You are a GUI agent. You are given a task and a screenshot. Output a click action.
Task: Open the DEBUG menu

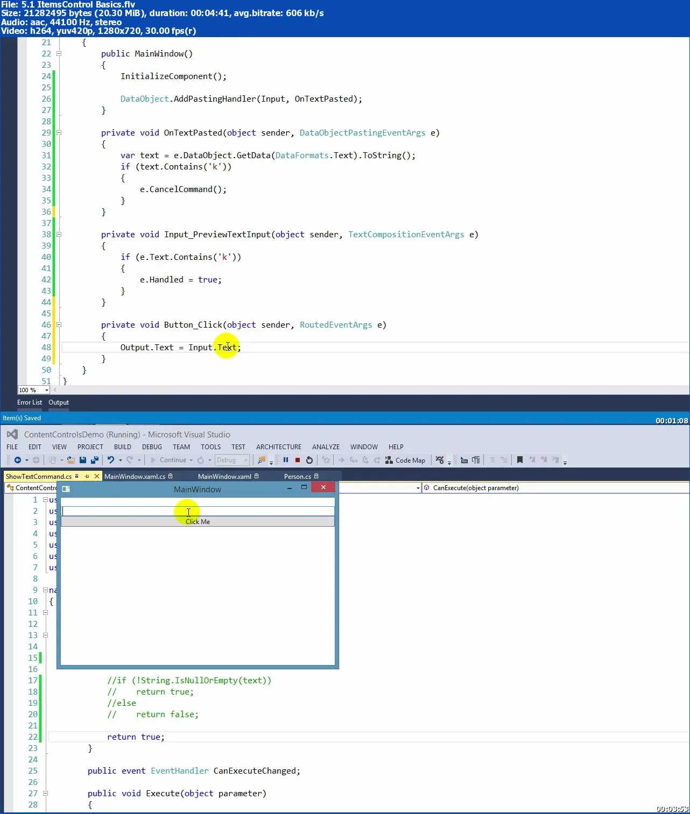click(152, 447)
